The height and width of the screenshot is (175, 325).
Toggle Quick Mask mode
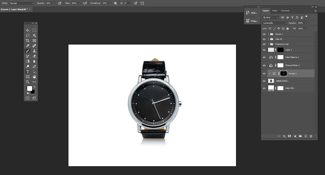click(x=28, y=98)
